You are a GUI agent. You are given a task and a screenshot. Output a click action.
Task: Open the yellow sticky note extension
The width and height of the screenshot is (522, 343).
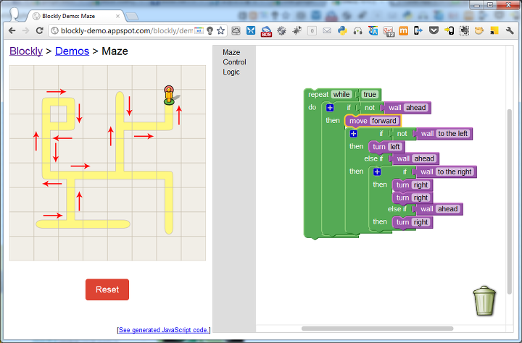[494, 31]
